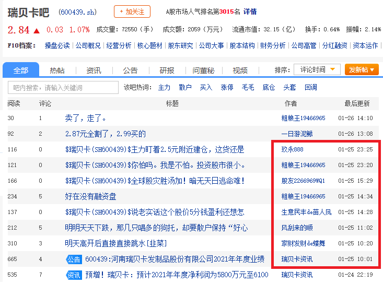Open author 股友2266969WQ1 profile
Image resolution: width=383 pixels, height=284 pixels.
pos(303,181)
